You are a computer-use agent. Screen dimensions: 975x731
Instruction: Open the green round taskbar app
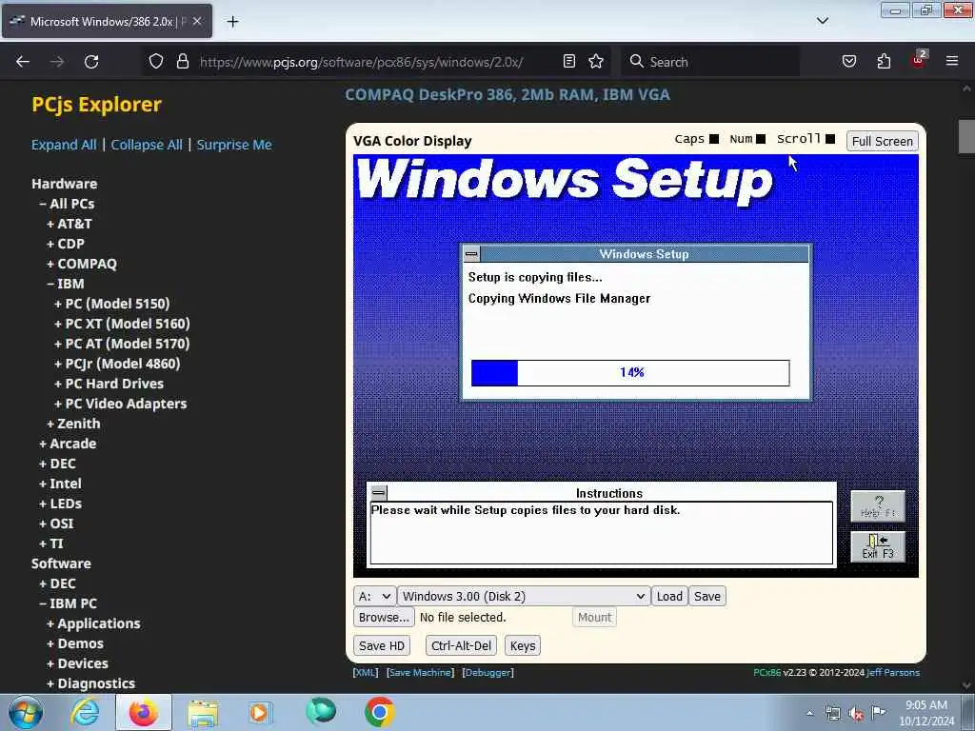(320, 711)
